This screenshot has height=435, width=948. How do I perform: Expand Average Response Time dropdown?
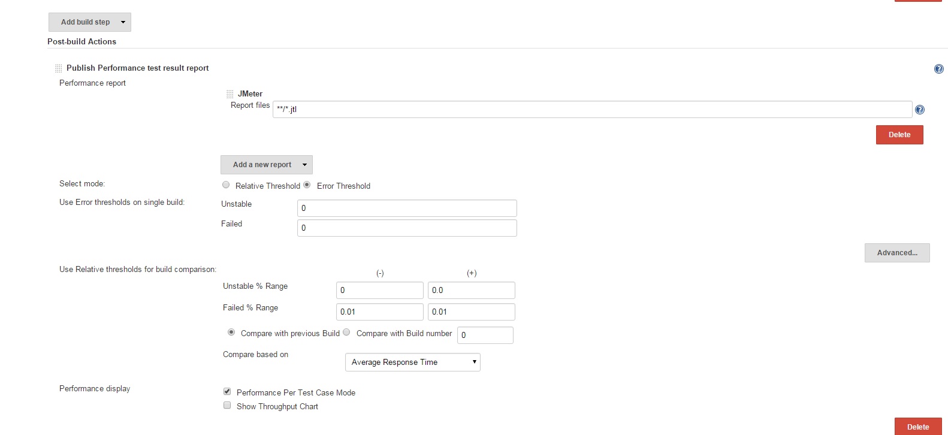pos(412,362)
